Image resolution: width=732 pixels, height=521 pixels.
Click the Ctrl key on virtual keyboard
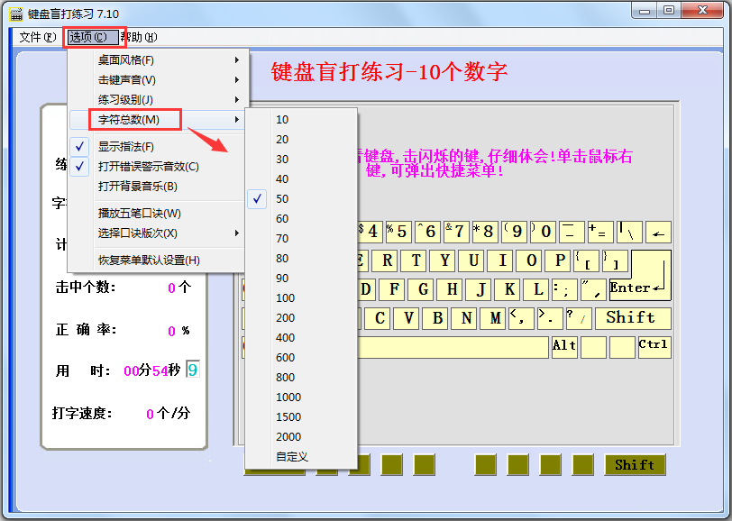click(x=654, y=347)
